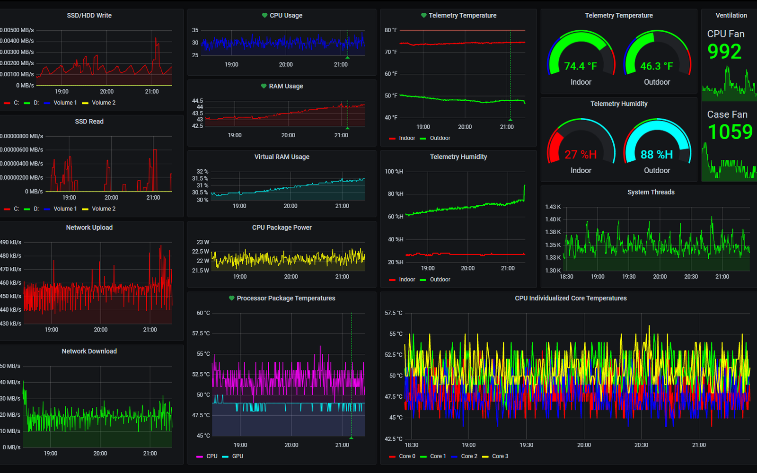The height and width of the screenshot is (473, 757).
Task: Open the Processor Package Temperatures panel menu
Action: point(286,298)
